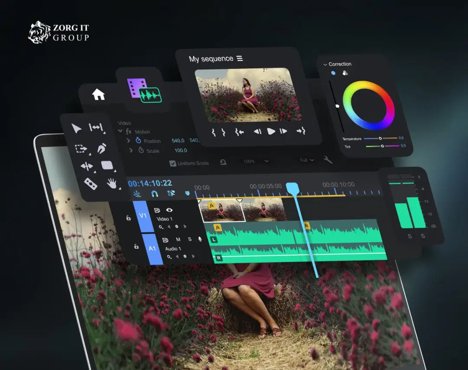Go to the In point
Image resolution: width=468 pixels, height=370 pixels.
pyautogui.click(x=239, y=132)
